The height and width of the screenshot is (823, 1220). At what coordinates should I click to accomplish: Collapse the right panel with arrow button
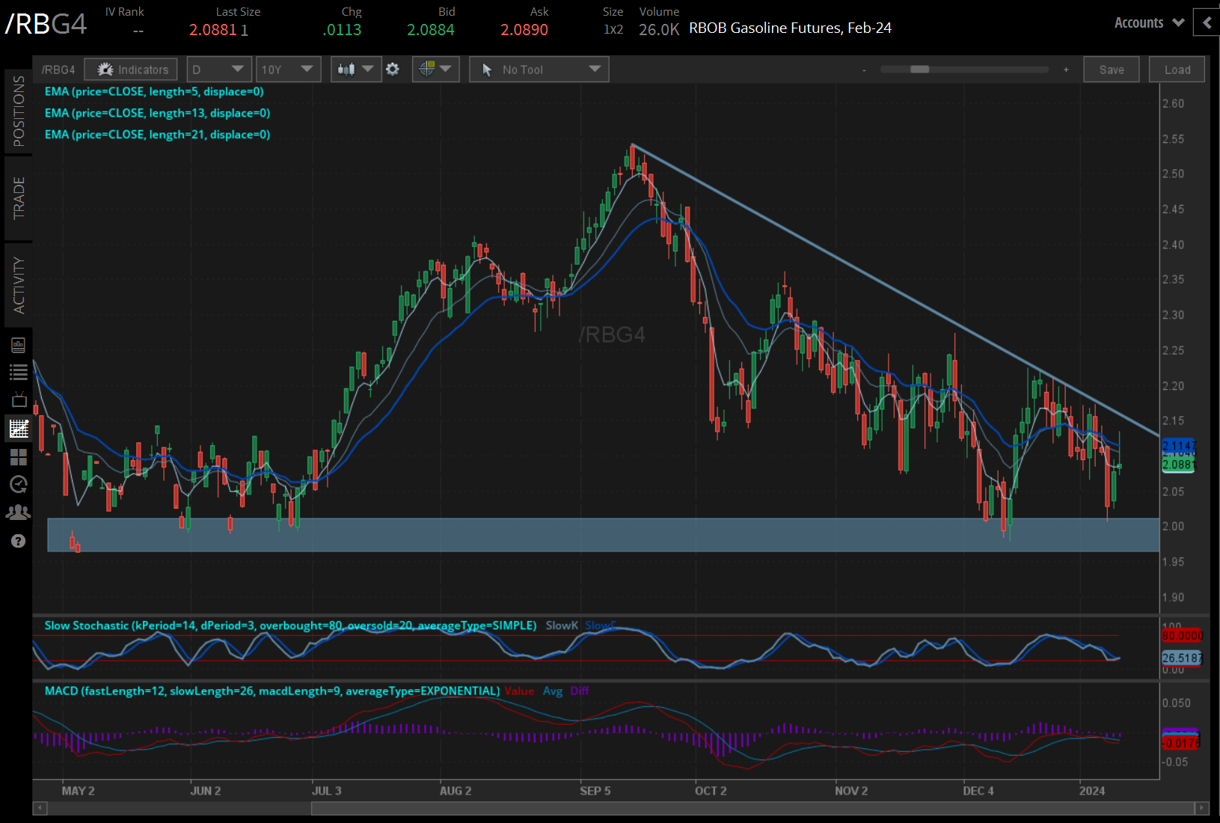(1207, 23)
